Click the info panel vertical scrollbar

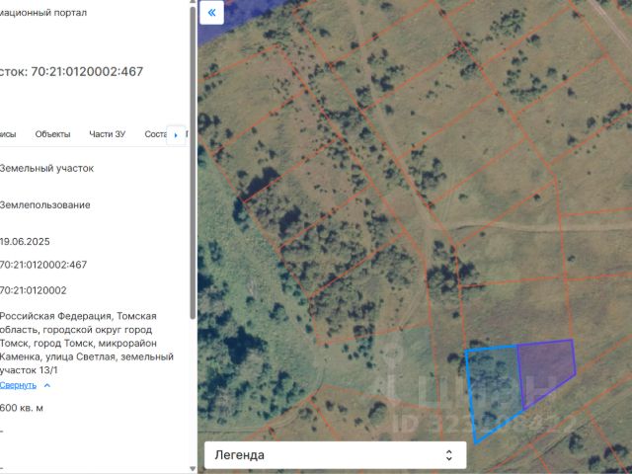pyautogui.click(x=193, y=161)
